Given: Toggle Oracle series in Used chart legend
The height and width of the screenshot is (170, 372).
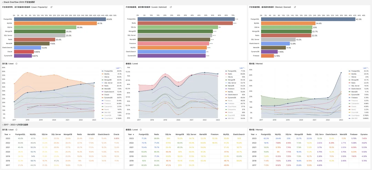Looking at the screenshot, I should click(107, 94).
